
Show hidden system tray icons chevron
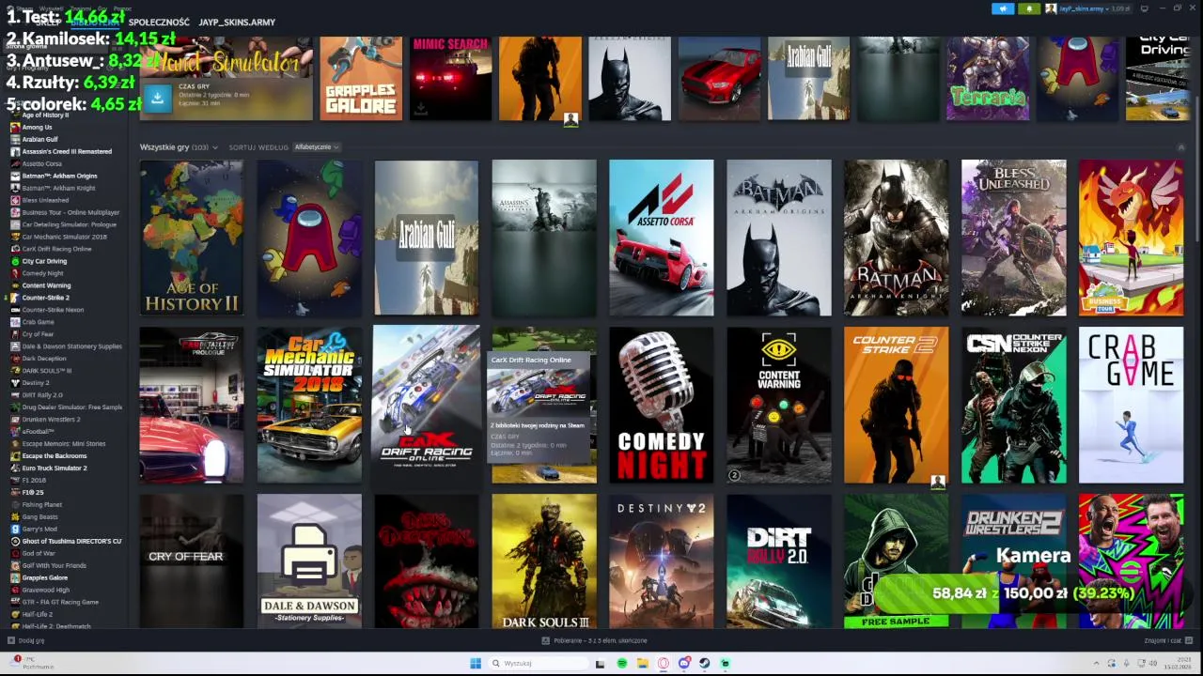[x=1097, y=663]
